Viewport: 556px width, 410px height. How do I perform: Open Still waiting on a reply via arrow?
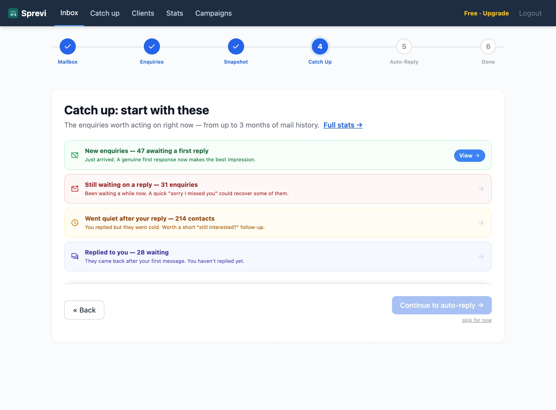(x=481, y=189)
